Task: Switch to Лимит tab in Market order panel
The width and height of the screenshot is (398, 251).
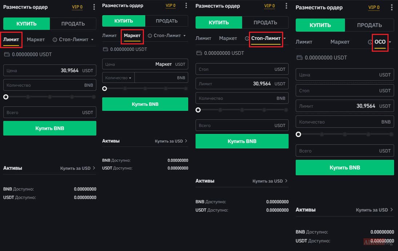Action: (109, 36)
